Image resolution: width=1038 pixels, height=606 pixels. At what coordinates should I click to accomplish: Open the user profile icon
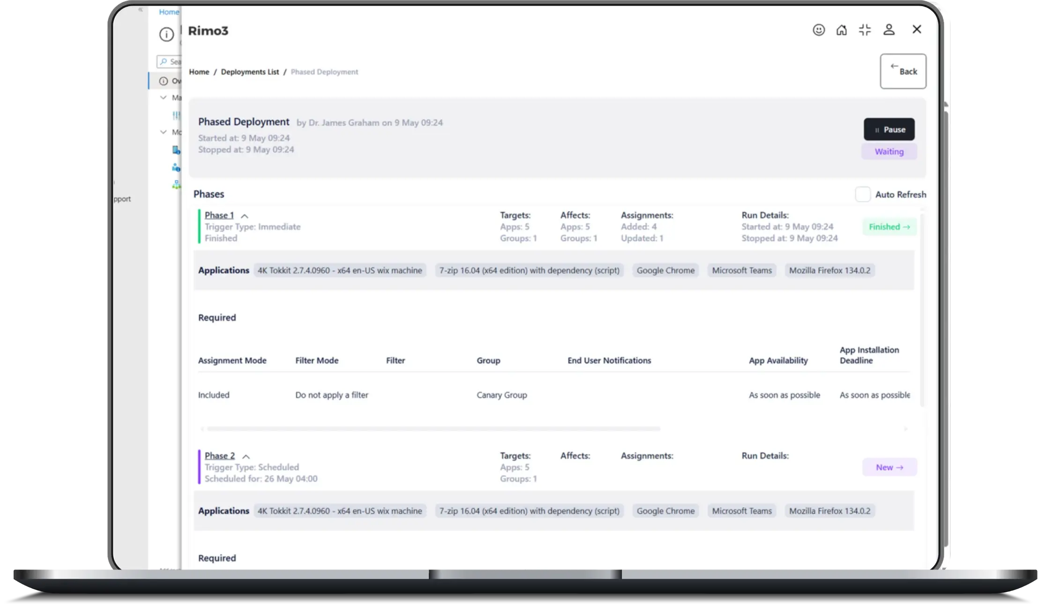889,30
